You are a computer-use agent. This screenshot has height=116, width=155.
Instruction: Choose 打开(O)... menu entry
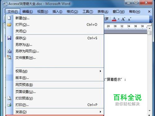click(x=55, y=25)
